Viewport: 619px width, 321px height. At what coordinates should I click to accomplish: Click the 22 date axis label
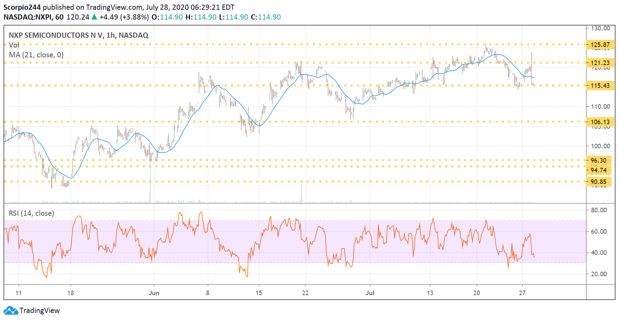[x=305, y=293]
